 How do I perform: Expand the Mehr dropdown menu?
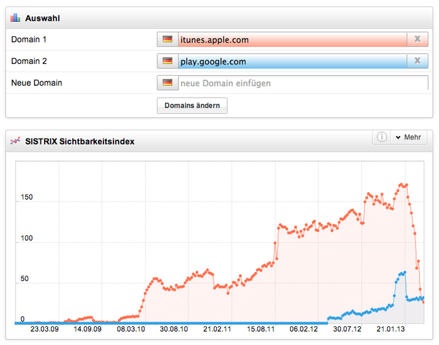[x=408, y=138]
